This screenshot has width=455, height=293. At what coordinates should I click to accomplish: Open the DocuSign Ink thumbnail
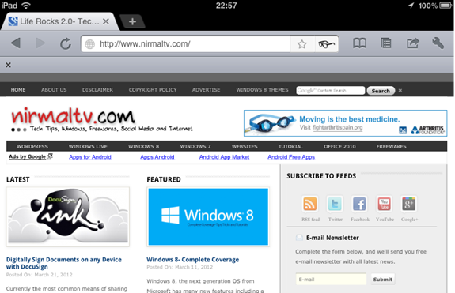pos(68,216)
